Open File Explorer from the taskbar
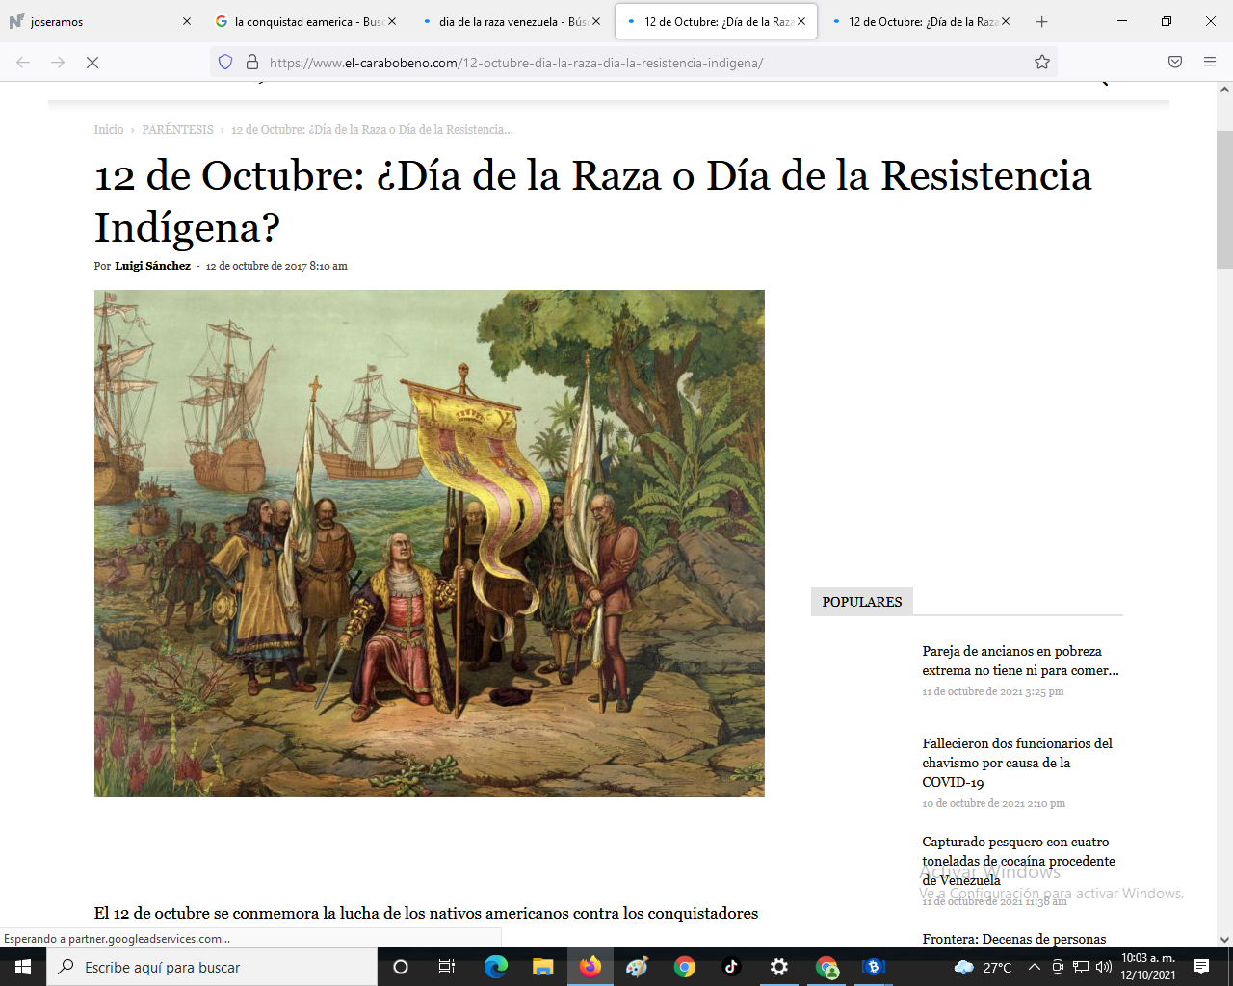 tap(543, 967)
